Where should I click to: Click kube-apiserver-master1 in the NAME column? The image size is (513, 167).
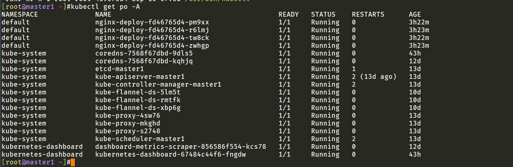tap(140, 77)
